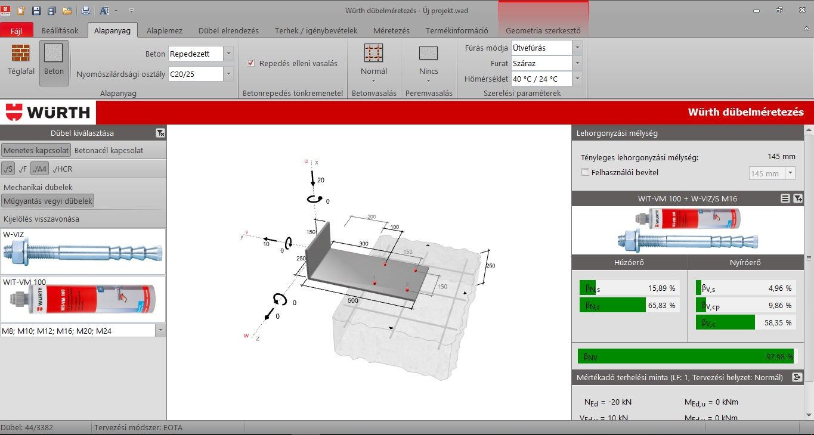Open the font size icon's dropdown arrow
This screenshot has width=814, height=435.
point(116,11)
